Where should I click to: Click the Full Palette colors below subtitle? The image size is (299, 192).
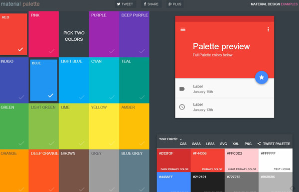212,55
